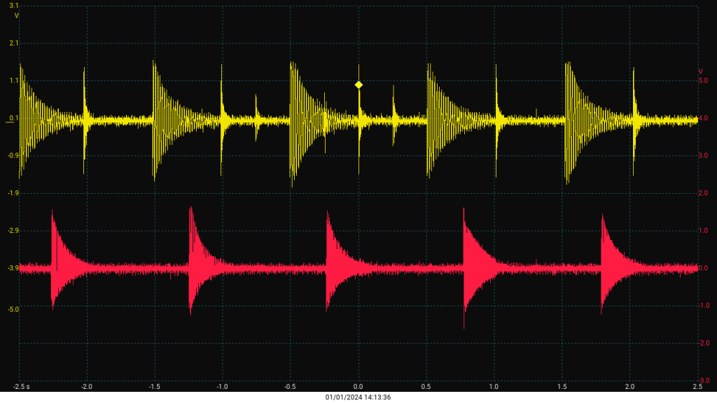This screenshot has width=717, height=403.
Task: Click the 01/01/2024 14:13:36 timestamp
Action: pyautogui.click(x=358, y=397)
